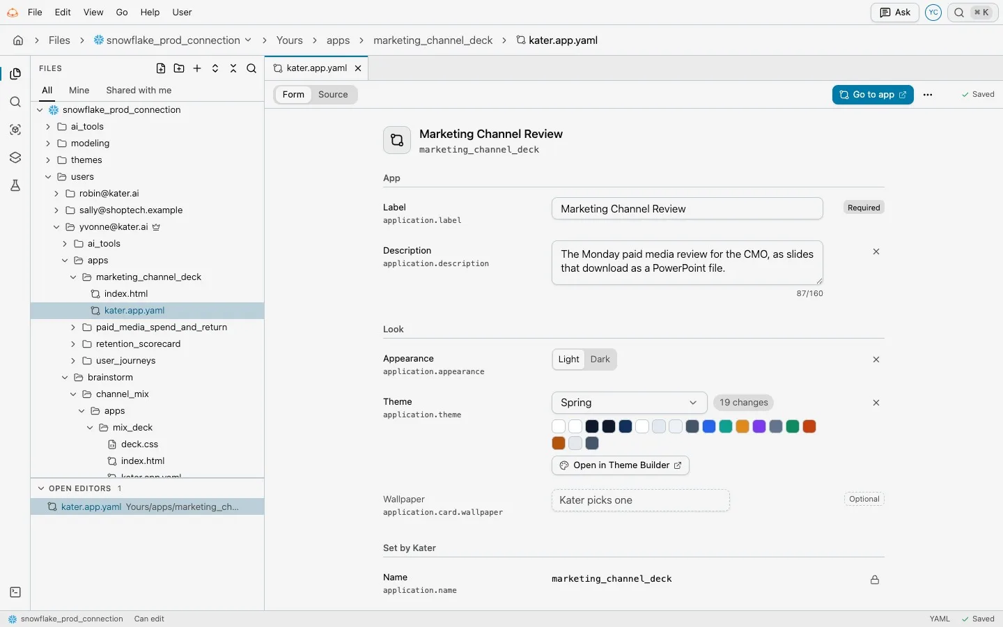Click the crown icon next to yvonne@kater.ai
1003x627 pixels.
157,227
